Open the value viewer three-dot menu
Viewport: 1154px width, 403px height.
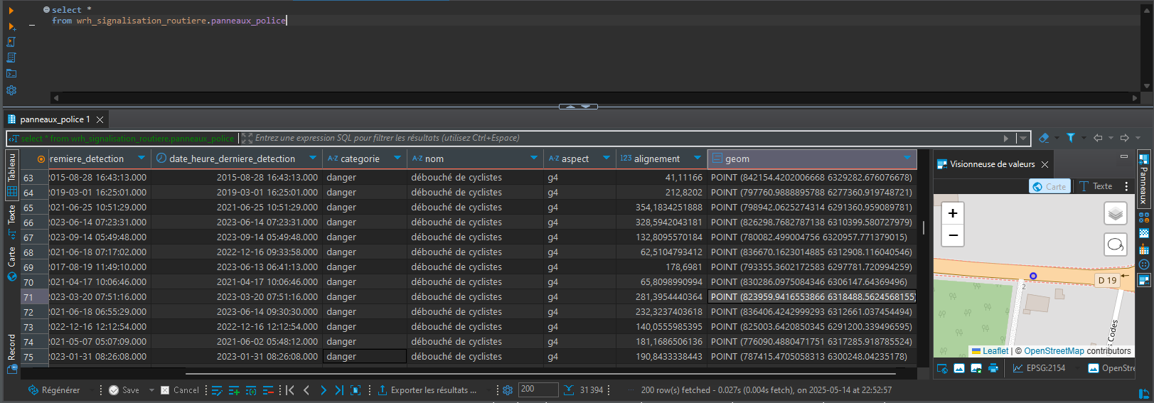coord(1126,186)
